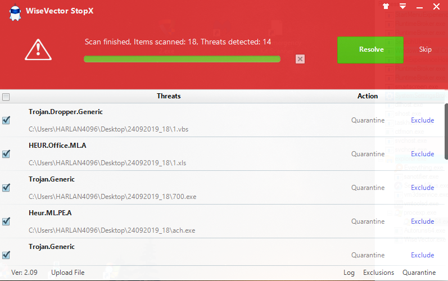Click Quarantine action for 1.vbs

point(368,120)
